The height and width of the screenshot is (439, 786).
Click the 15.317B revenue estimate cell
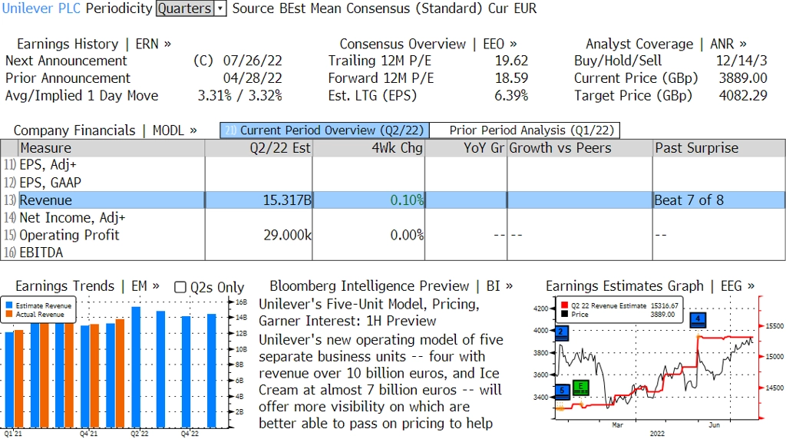tap(259, 200)
